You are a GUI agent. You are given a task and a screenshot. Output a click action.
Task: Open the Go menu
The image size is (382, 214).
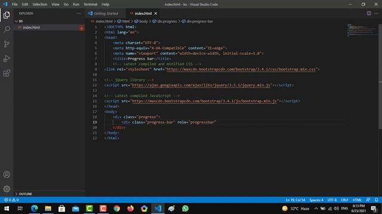click(66, 4)
